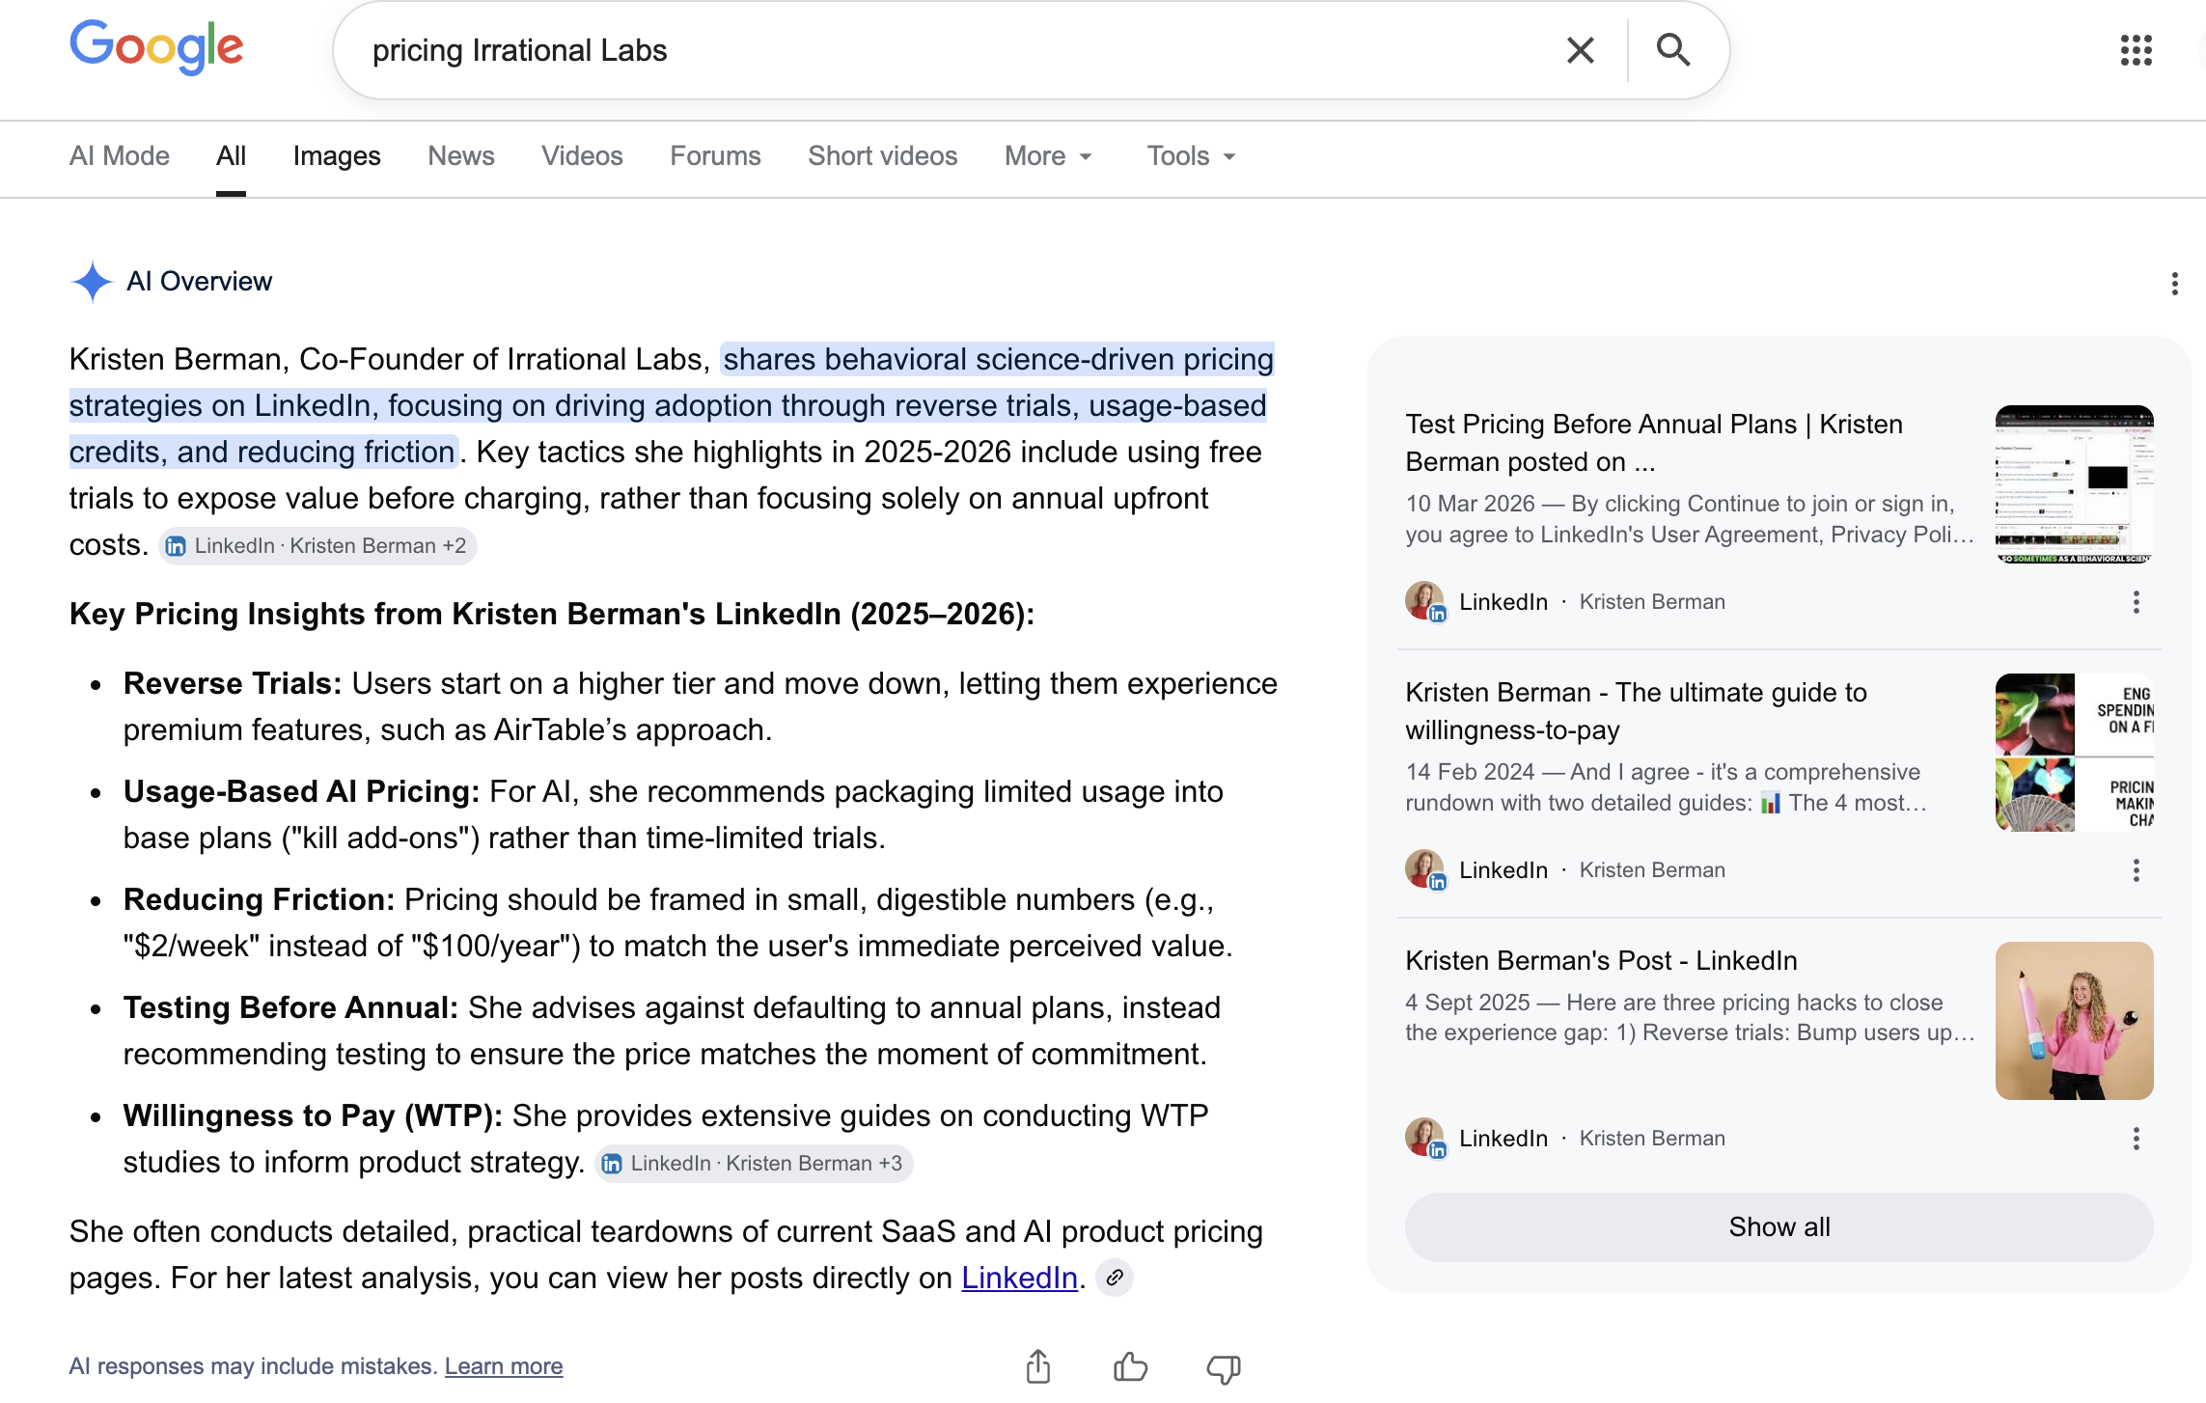
Task: Open thumbnail for willingness-to-pay guide
Action: (2075, 753)
